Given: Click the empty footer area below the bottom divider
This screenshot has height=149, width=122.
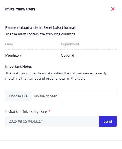Looking at the screenshot, I should [x=61, y=145].
